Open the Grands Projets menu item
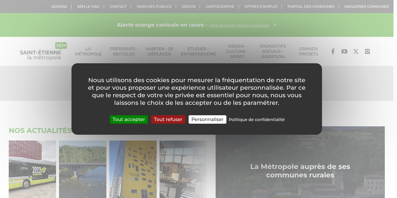 click(309, 51)
